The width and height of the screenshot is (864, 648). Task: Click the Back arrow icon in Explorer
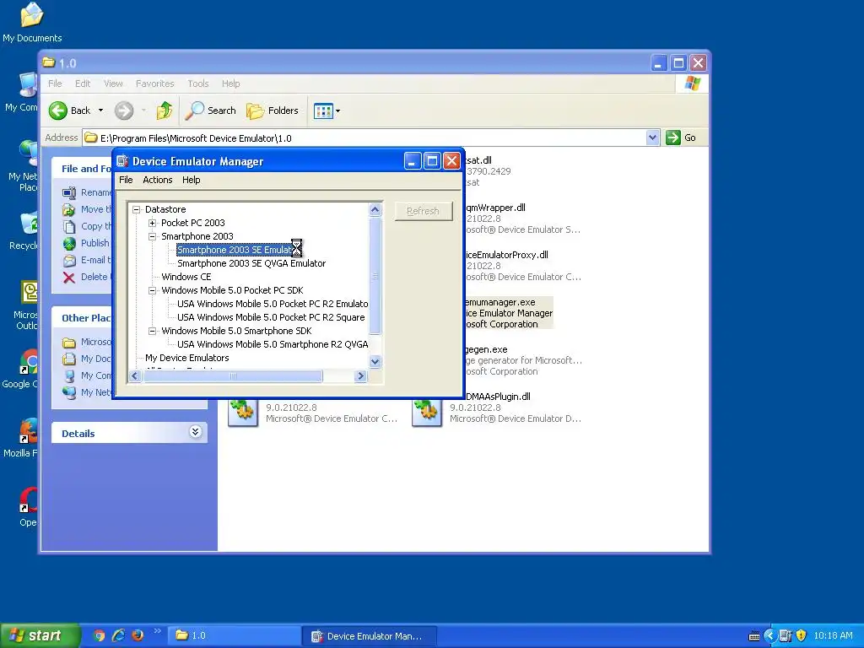[58, 111]
